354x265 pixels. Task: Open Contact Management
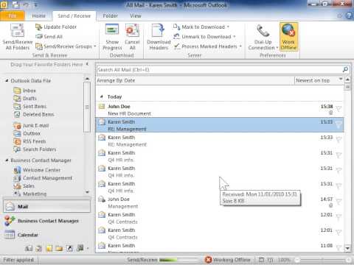click(x=43, y=178)
